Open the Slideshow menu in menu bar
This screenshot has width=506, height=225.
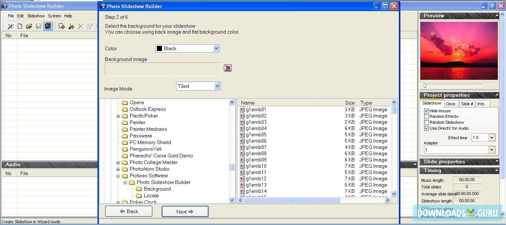coord(36,16)
